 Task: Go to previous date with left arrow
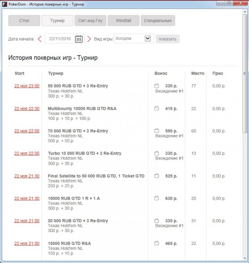40,39
